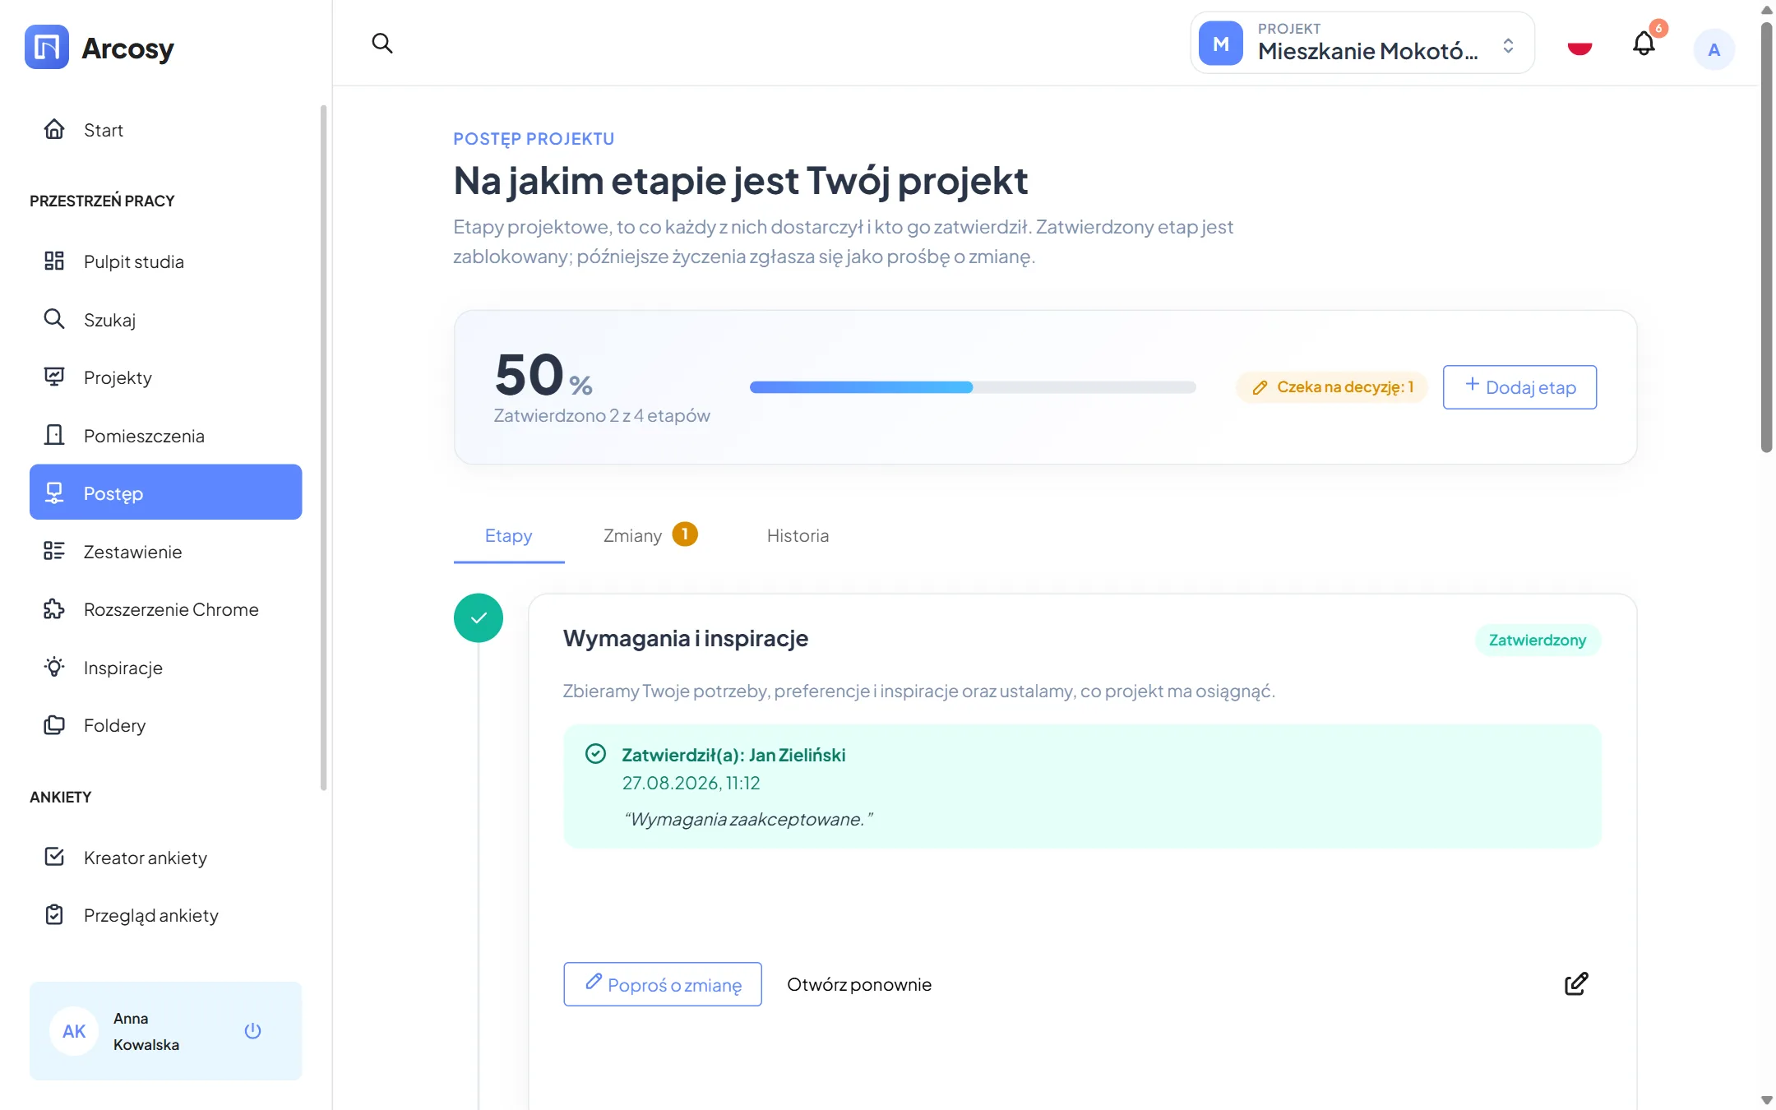Log out using the power icon

pos(253,1030)
